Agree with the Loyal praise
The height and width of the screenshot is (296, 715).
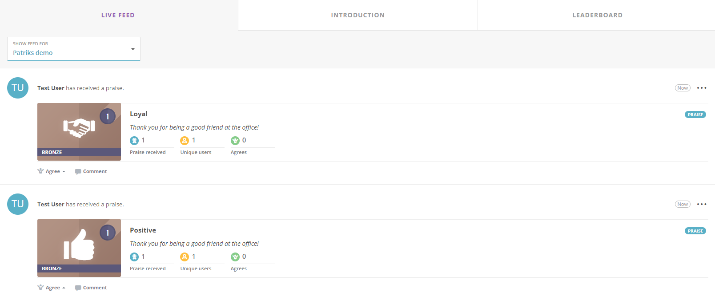click(52, 171)
